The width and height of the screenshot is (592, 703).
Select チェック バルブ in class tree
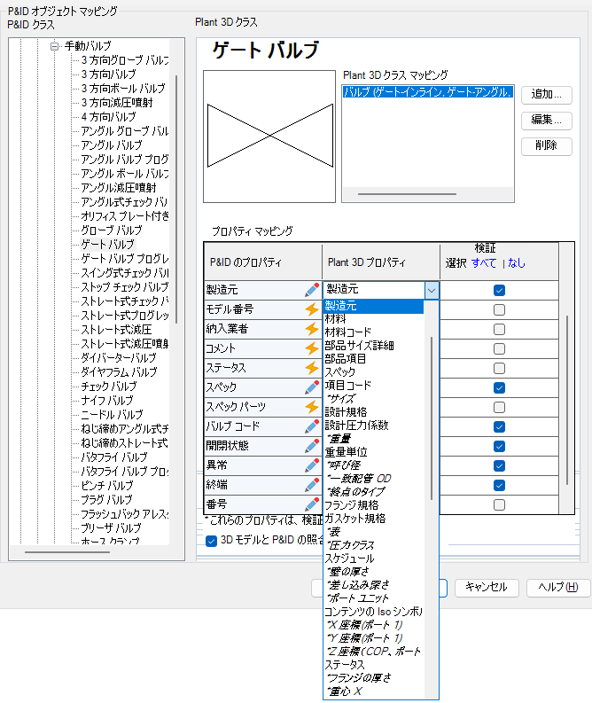pyautogui.click(x=109, y=387)
